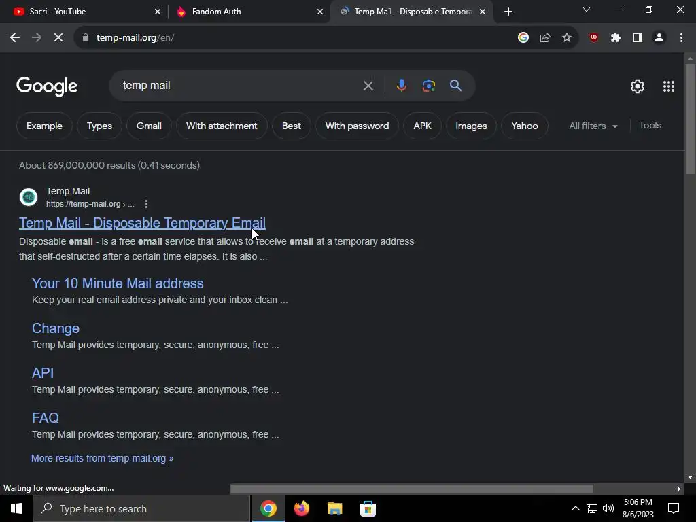Open the uBlock Origin extension
The width and height of the screenshot is (696, 522).
coord(594,38)
